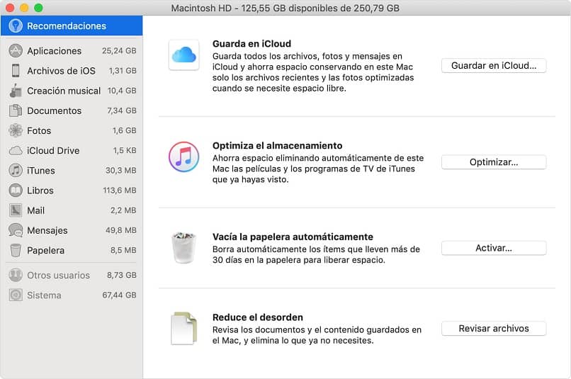Click the green zoom window button

pyautogui.click(x=38, y=8)
